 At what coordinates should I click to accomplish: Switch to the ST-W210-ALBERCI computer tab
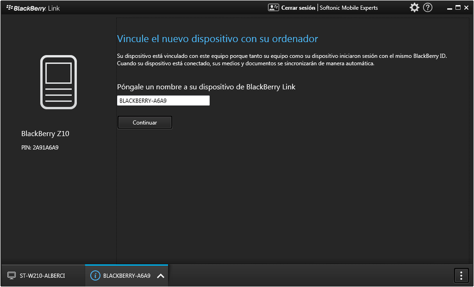pos(43,275)
